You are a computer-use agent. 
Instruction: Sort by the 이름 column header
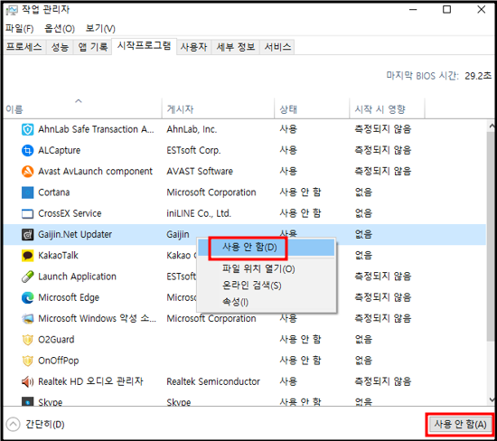(x=82, y=109)
